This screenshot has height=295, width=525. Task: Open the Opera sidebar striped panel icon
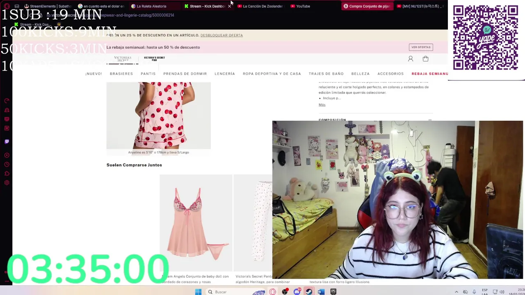point(7,119)
